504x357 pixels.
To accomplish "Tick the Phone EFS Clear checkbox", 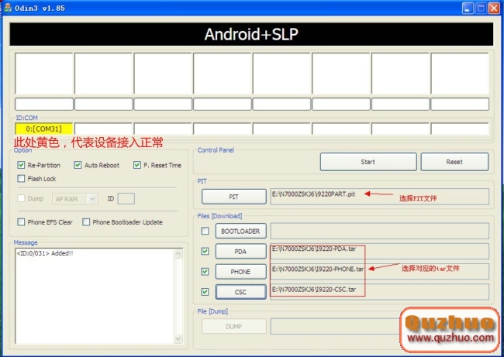I will [21, 221].
